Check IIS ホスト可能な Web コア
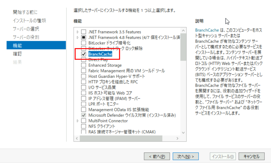 tap(83, 93)
